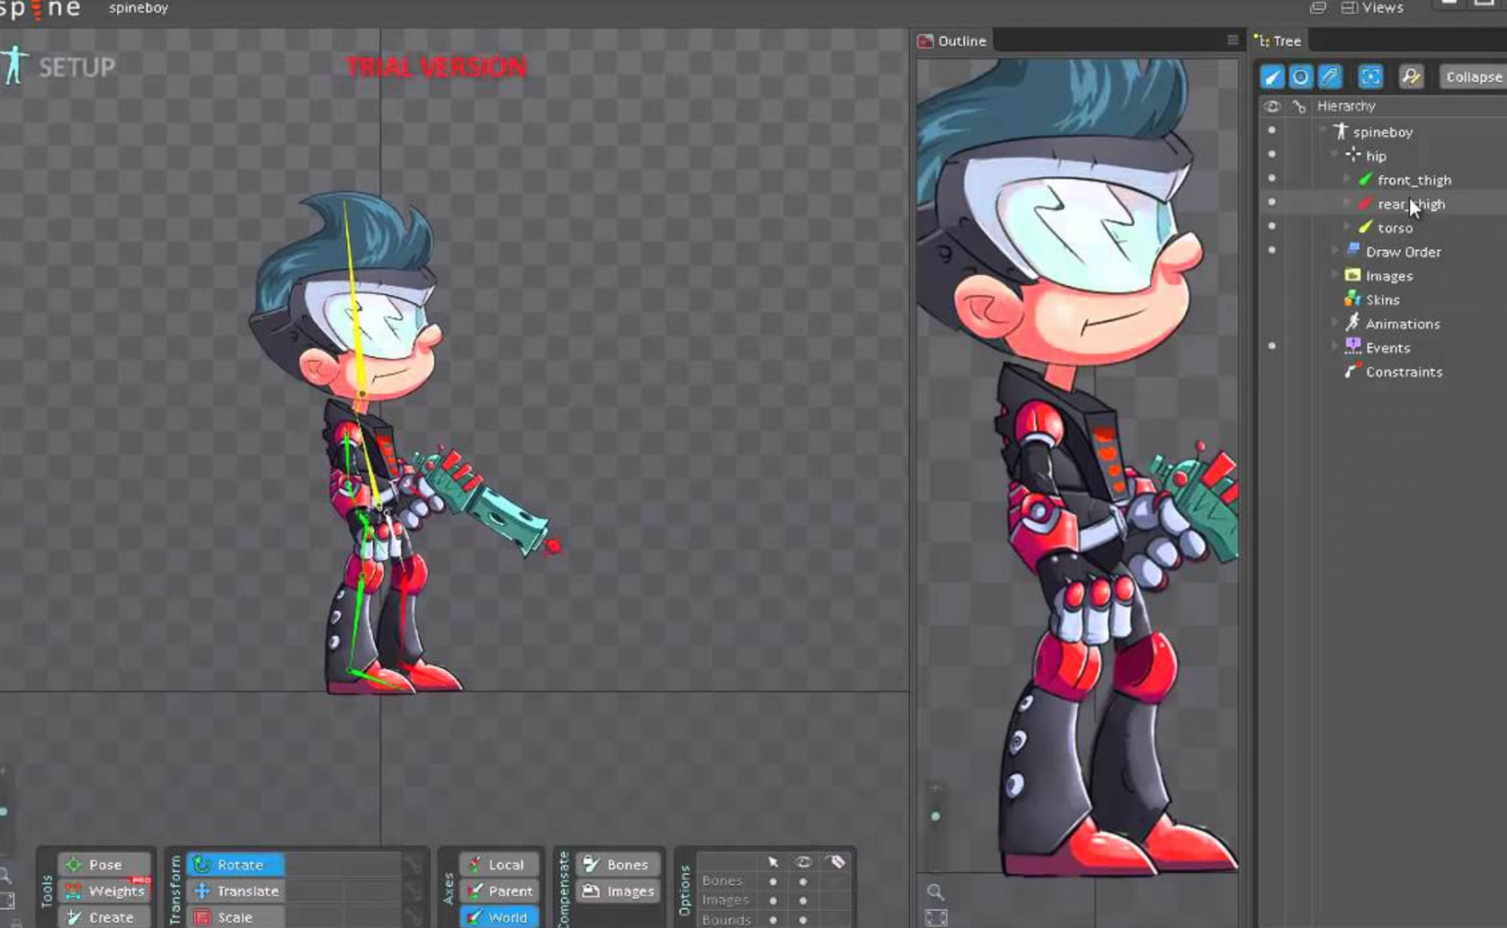Click the Outline view fit-to-frame icon

935,918
